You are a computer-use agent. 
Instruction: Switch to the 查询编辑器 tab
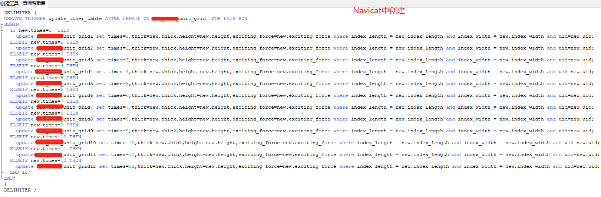pyautogui.click(x=34, y=3)
